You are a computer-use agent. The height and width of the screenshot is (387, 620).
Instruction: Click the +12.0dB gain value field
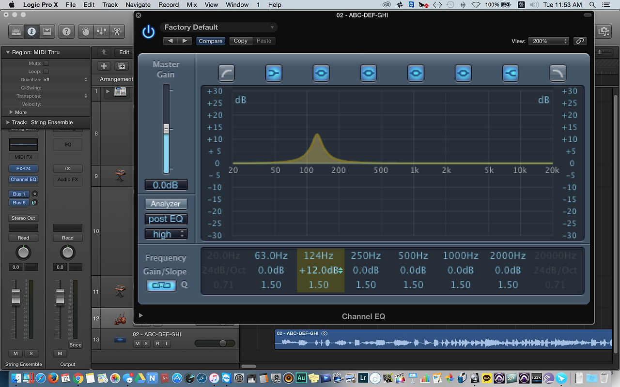click(x=321, y=270)
